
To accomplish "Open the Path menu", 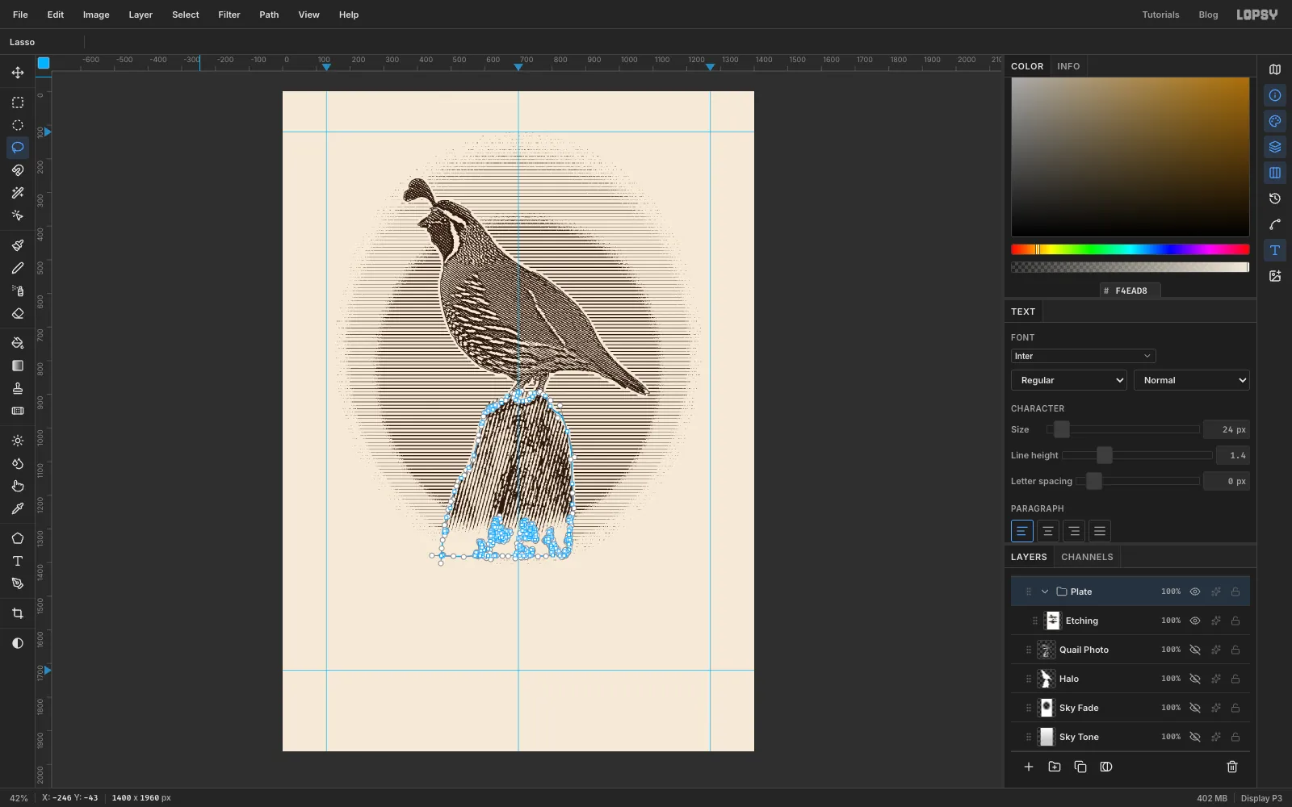I will (x=269, y=15).
